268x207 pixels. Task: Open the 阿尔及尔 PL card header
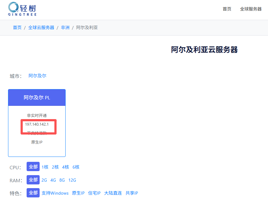(x=37, y=97)
